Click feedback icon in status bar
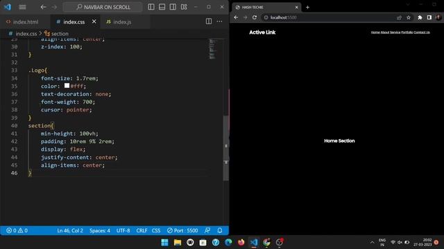Viewport: 444px width, 249px height. pyautogui.click(x=207, y=230)
